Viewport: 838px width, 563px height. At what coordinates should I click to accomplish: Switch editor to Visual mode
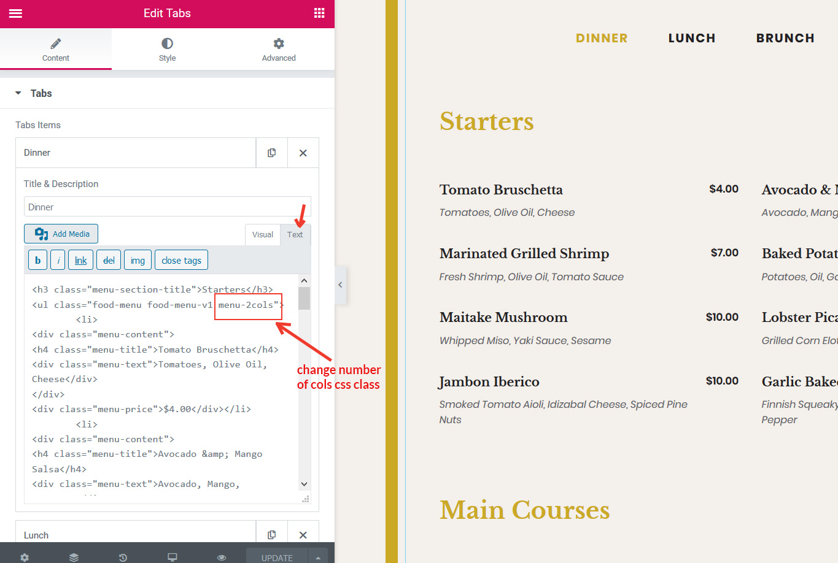(x=262, y=234)
